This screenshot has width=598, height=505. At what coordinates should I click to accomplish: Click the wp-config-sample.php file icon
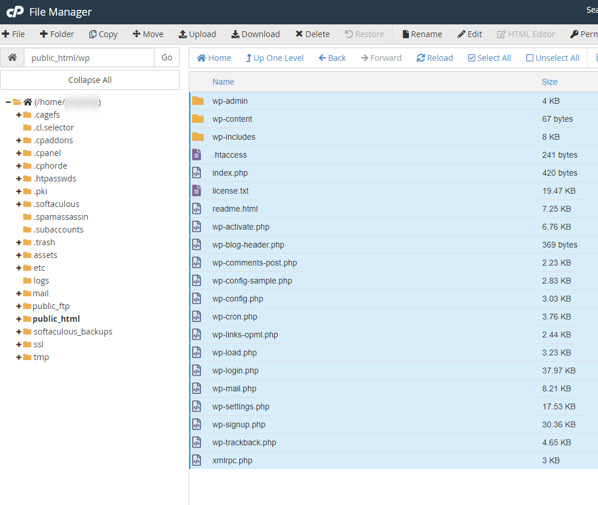pos(197,280)
